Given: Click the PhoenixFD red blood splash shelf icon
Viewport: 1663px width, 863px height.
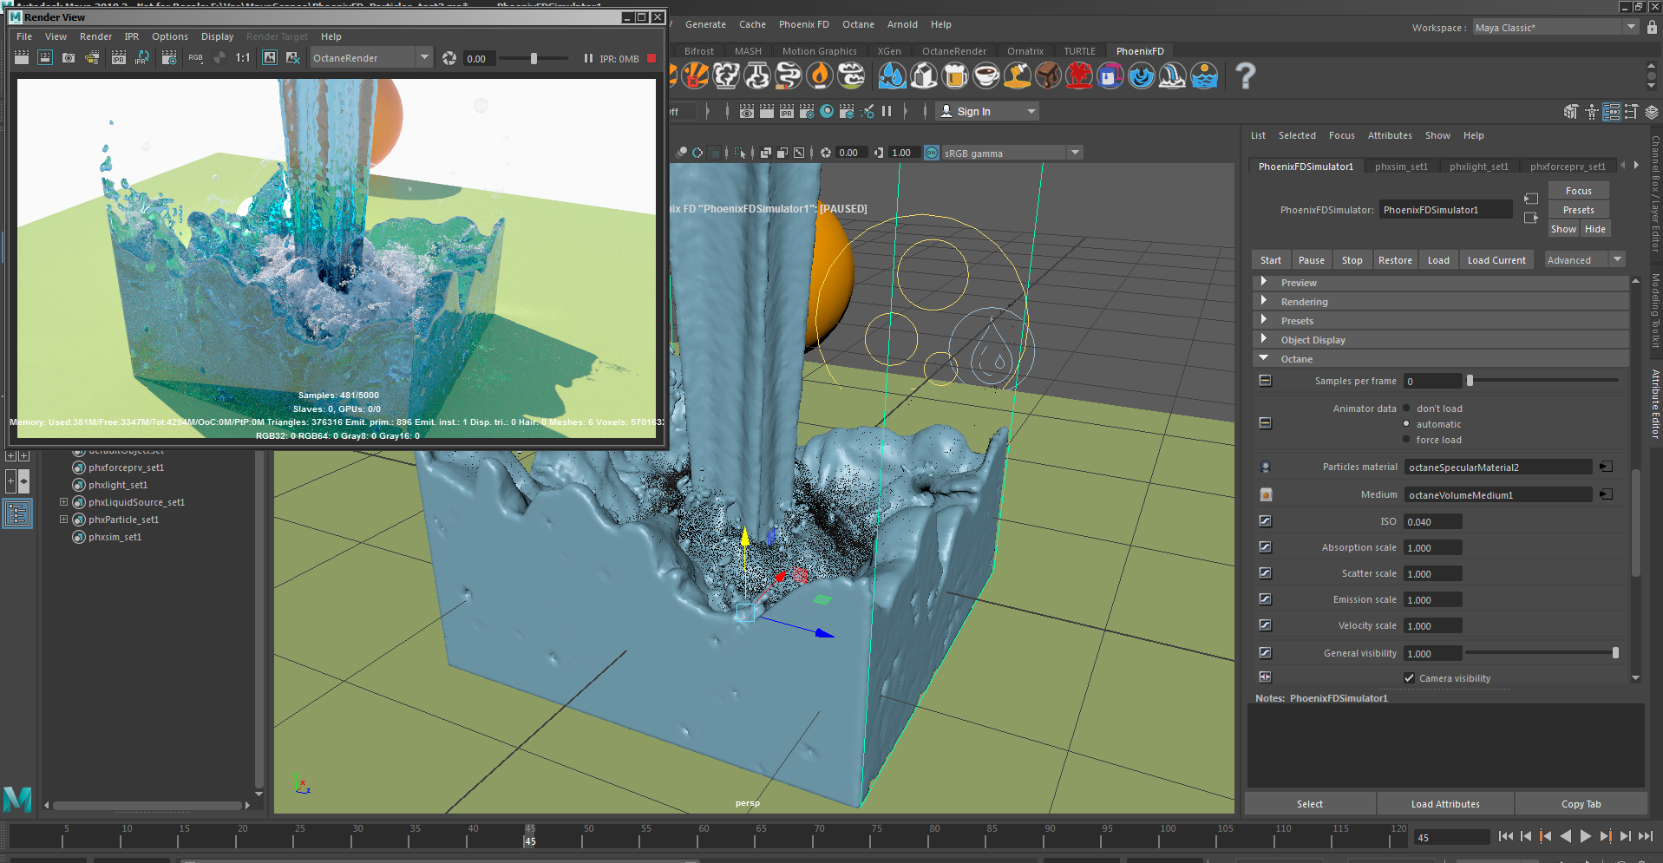Looking at the screenshot, I should tap(1079, 76).
